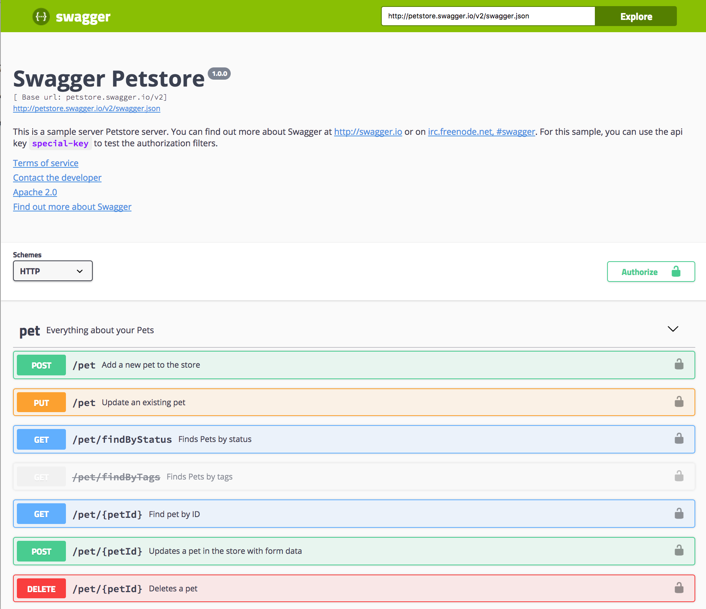Open the Apache 2.0 license link
Viewport: 706px width, 609px height.
pyautogui.click(x=35, y=192)
